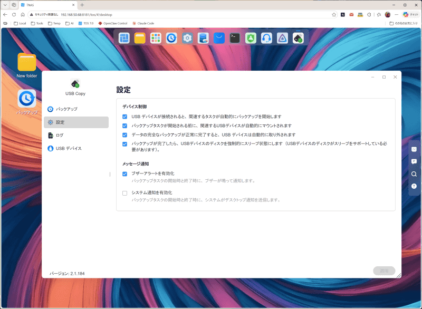Open browser settings and more menu
The width and height of the screenshot is (422, 309).
[397, 15]
